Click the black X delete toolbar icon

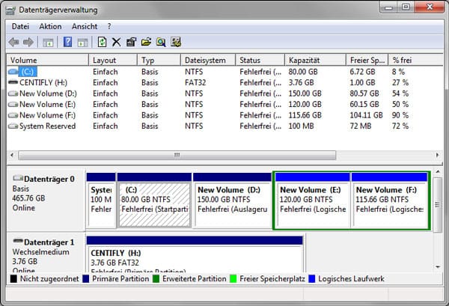point(116,42)
